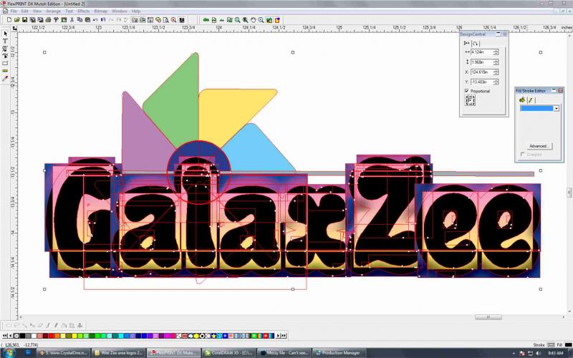The height and width of the screenshot is (358, 573).
Task: Open the Text menu
Action: pos(69,11)
